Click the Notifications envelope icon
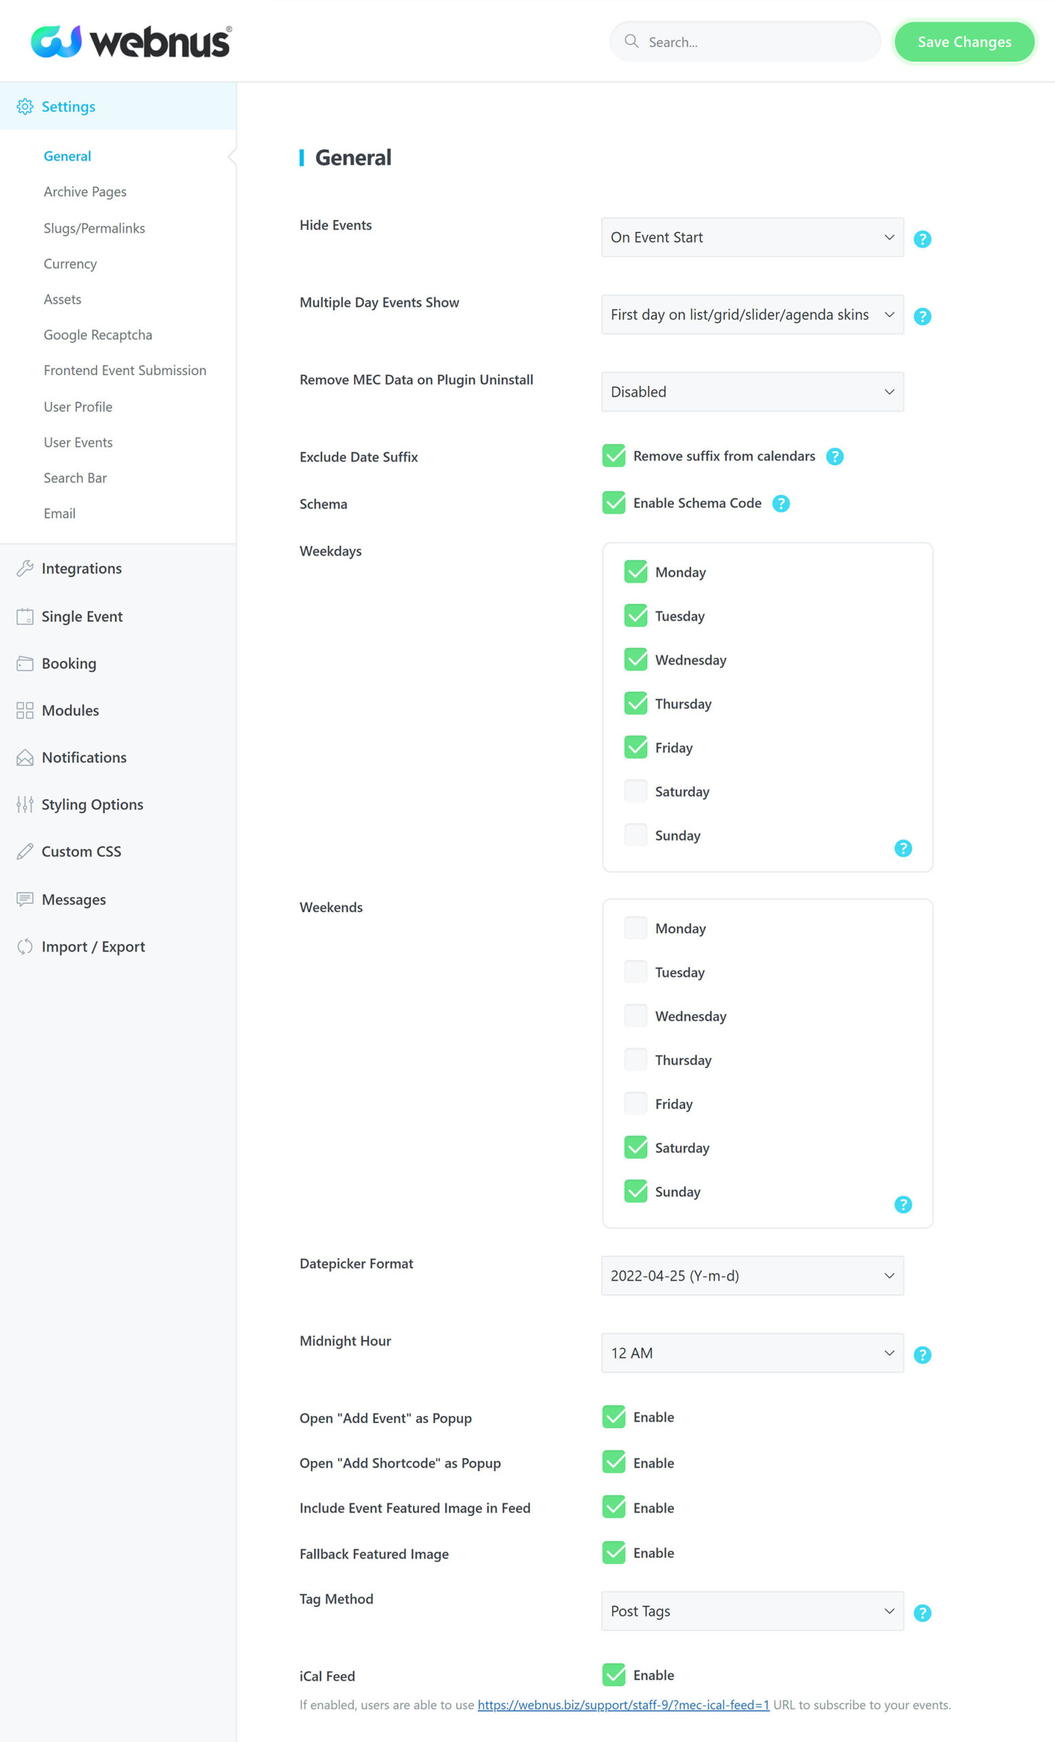 pos(24,757)
